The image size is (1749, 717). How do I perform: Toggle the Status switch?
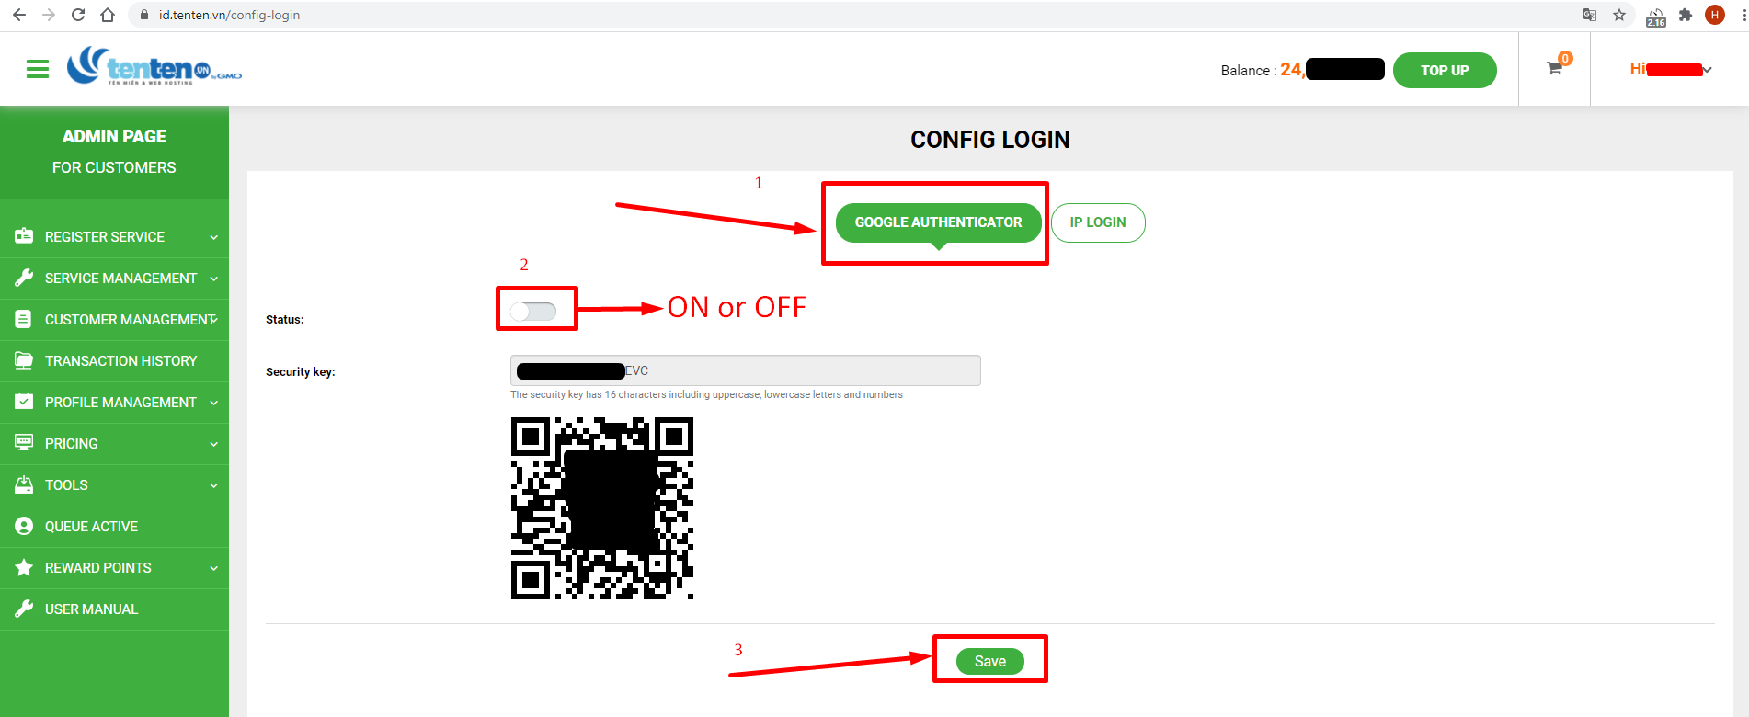pyautogui.click(x=533, y=312)
